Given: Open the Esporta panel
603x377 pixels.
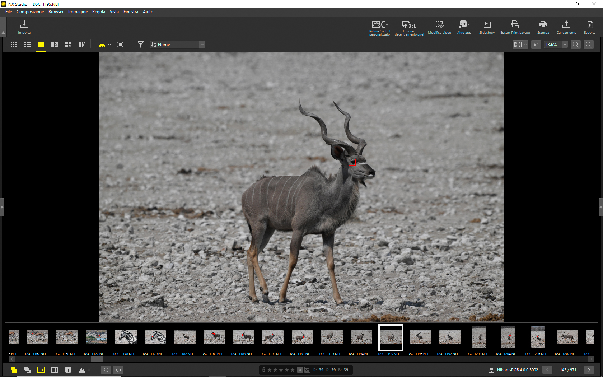Looking at the screenshot, I should (590, 27).
